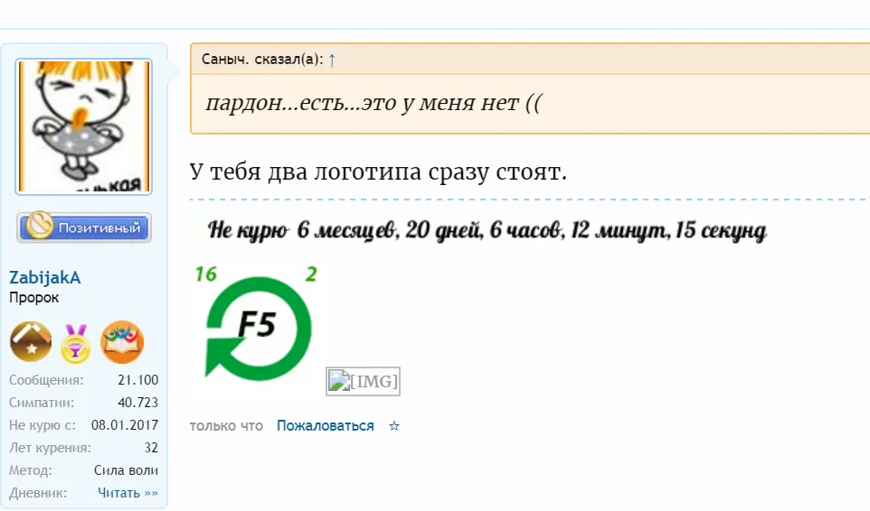Screen dimensions: 870x511
Task: Click the Метод value Сила воли
Action: (126, 470)
